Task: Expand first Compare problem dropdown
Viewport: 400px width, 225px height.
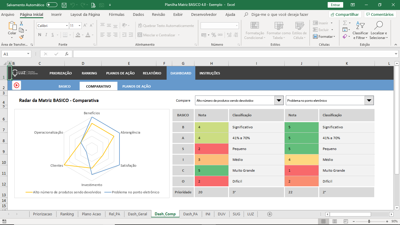Action: (x=279, y=100)
